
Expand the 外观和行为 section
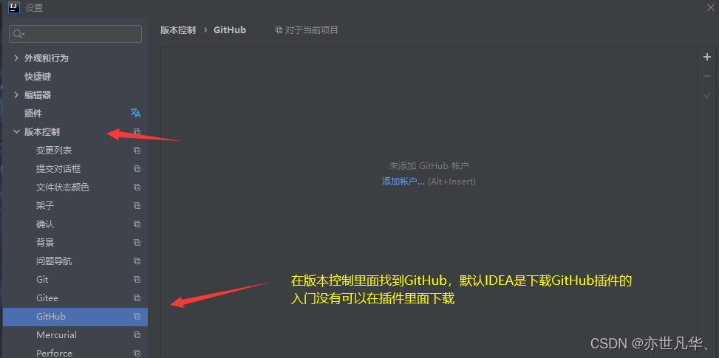16,58
